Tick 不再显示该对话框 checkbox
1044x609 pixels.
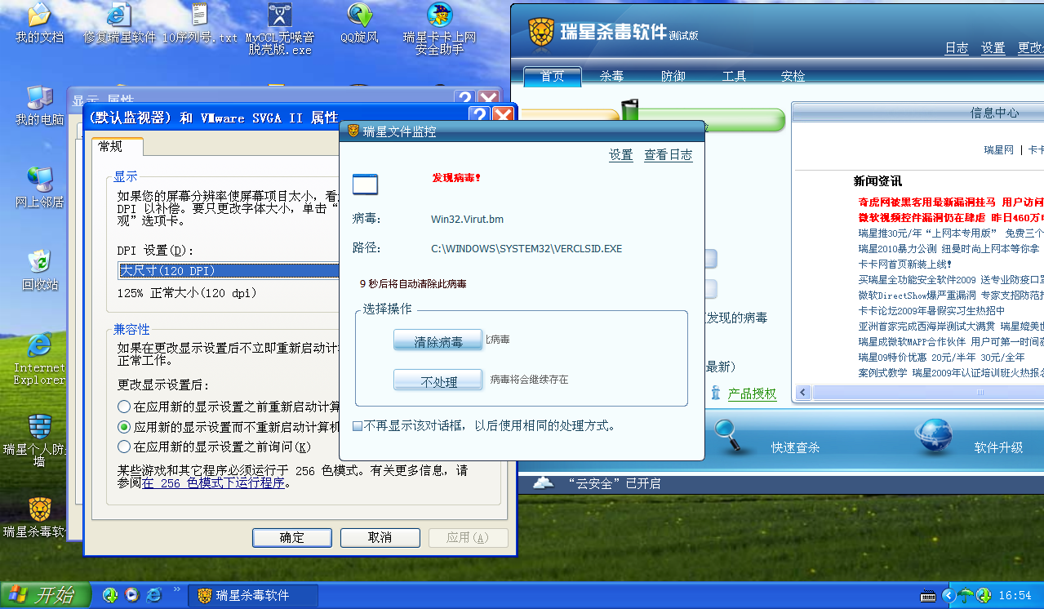[x=358, y=426]
